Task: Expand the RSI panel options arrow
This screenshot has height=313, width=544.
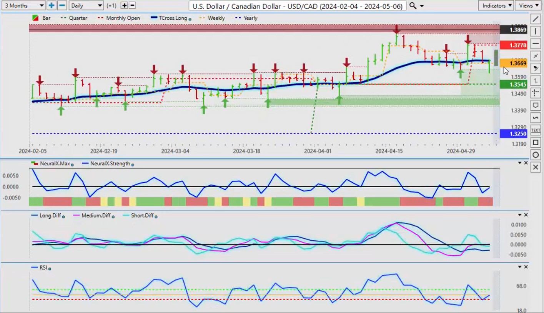Action: pos(520,267)
